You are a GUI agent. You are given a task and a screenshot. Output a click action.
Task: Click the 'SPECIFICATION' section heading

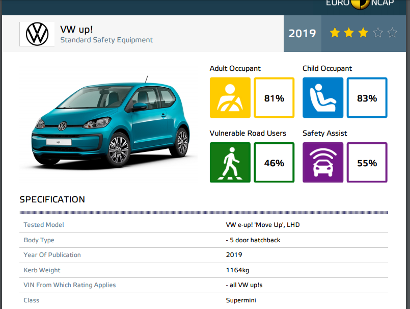(x=52, y=199)
